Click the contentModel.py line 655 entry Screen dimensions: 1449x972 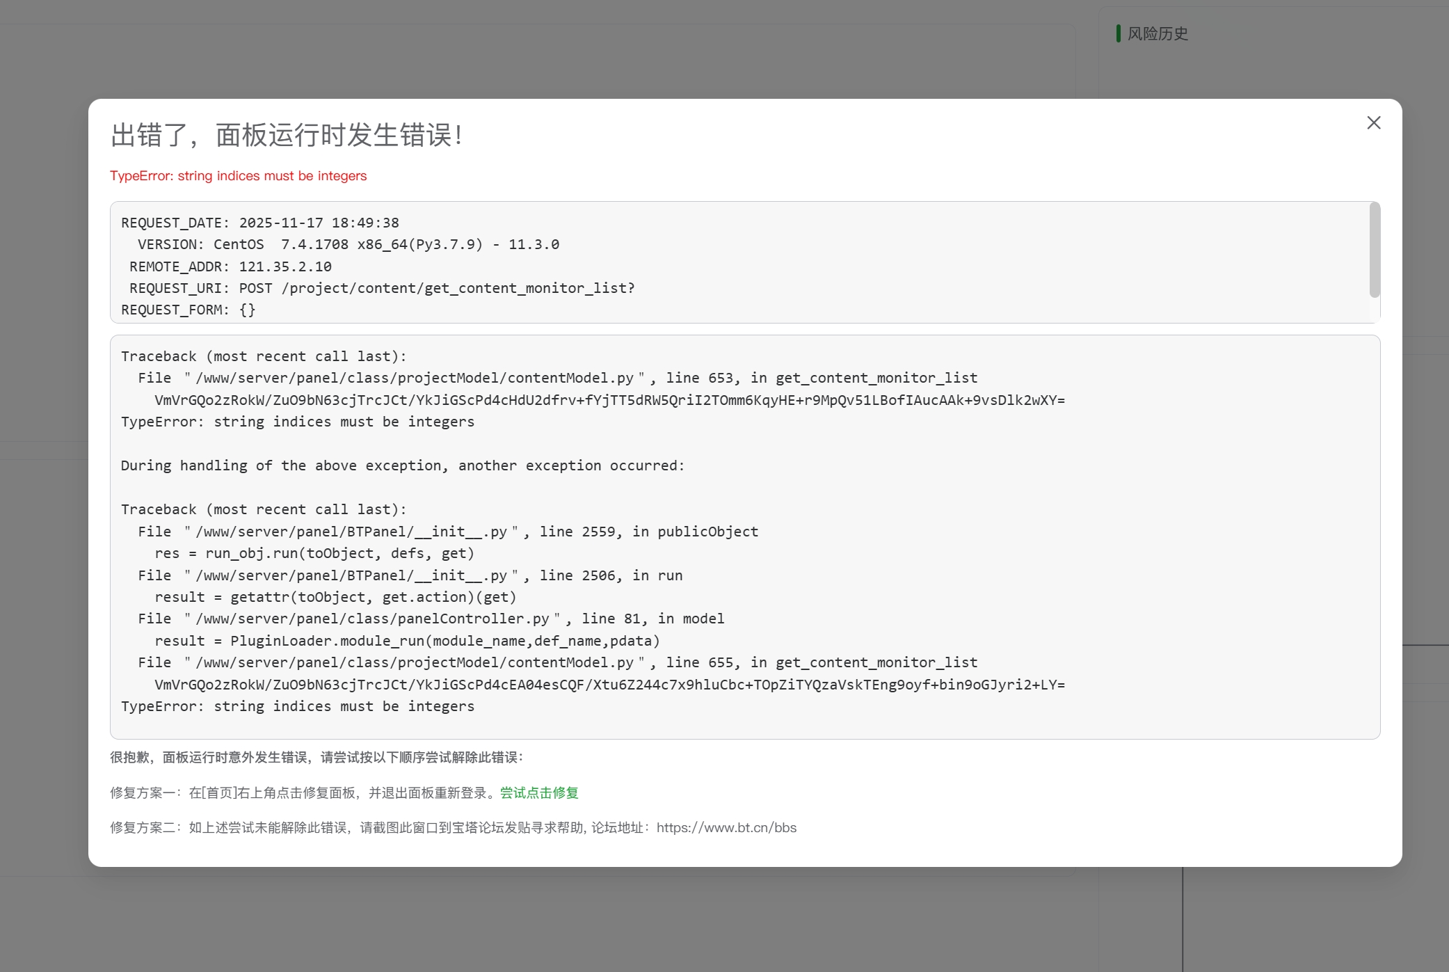point(557,662)
